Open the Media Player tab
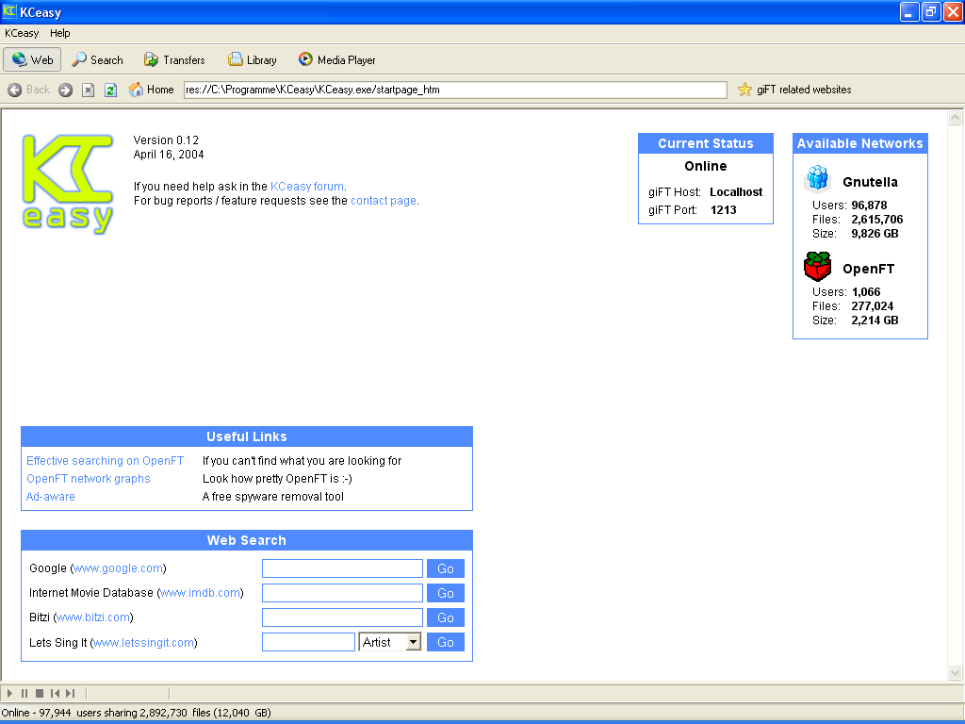 pos(336,59)
